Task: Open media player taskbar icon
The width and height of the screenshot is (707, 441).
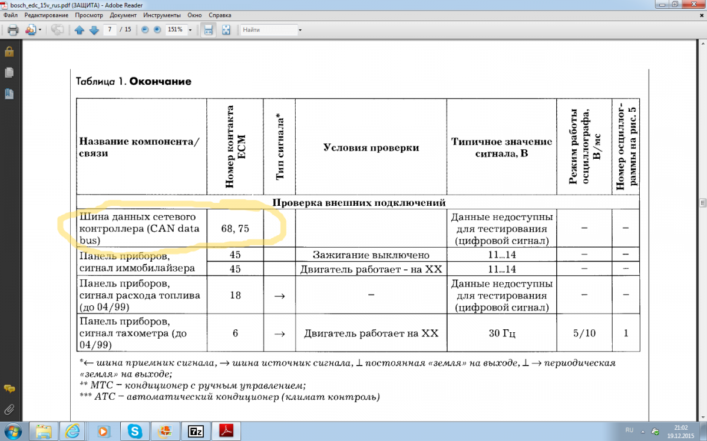Action: coord(104,431)
